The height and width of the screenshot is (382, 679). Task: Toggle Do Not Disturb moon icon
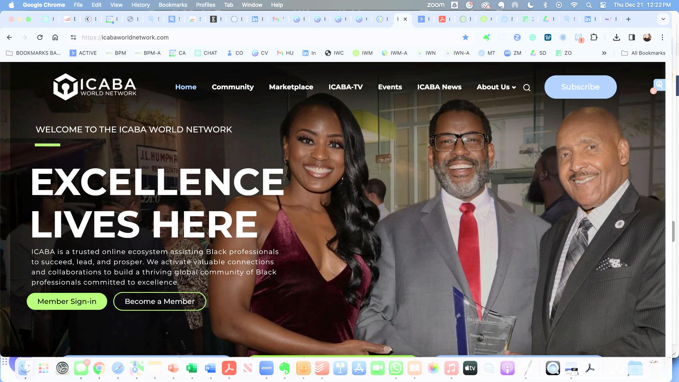(530, 5)
